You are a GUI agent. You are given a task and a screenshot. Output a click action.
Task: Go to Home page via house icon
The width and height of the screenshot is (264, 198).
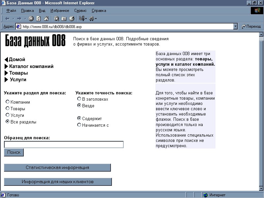46,18
